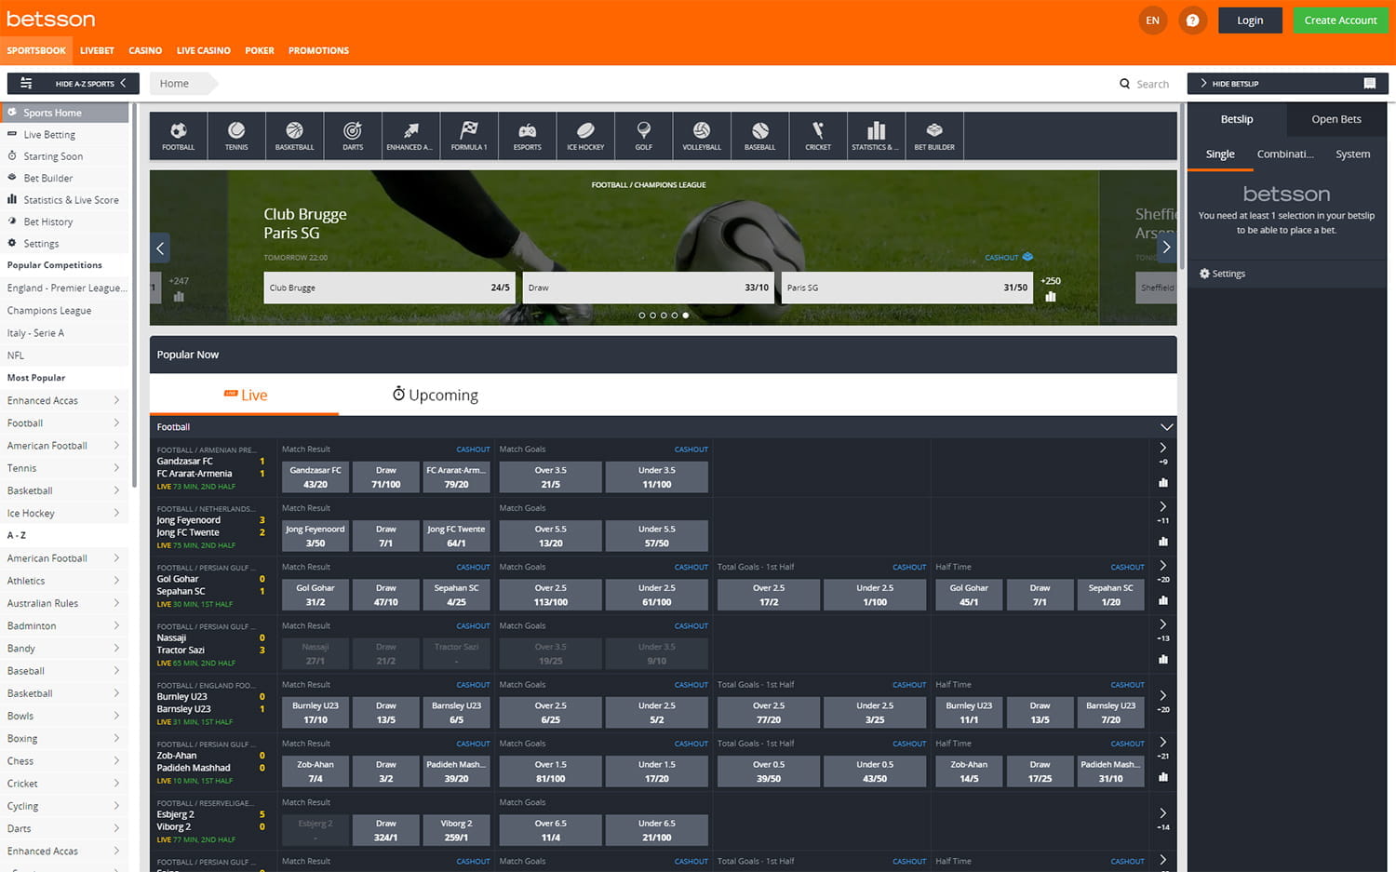Select the third carousel dot
The width and height of the screenshot is (1396, 872).
[664, 315]
